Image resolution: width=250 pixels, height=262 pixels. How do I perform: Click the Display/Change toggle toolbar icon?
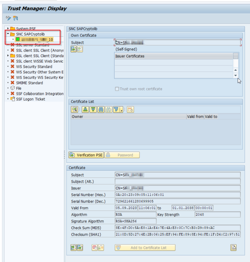click(x=9, y=18)
